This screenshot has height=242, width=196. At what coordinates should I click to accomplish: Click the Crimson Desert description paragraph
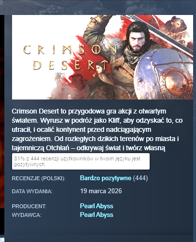click(x=97, y=129)
